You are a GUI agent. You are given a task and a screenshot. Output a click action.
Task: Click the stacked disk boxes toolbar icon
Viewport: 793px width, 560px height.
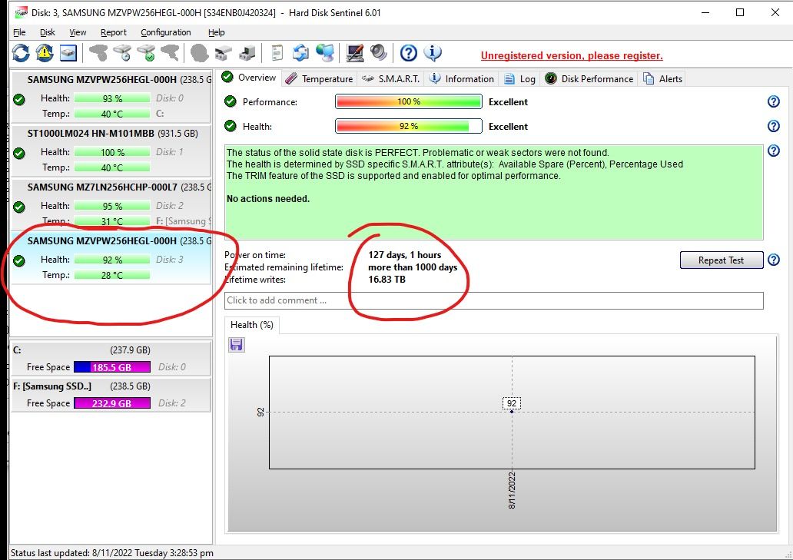(223, 52)
